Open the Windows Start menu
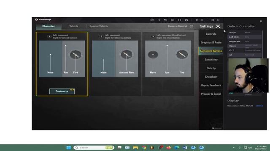270x151 pixels. [68, 148]
